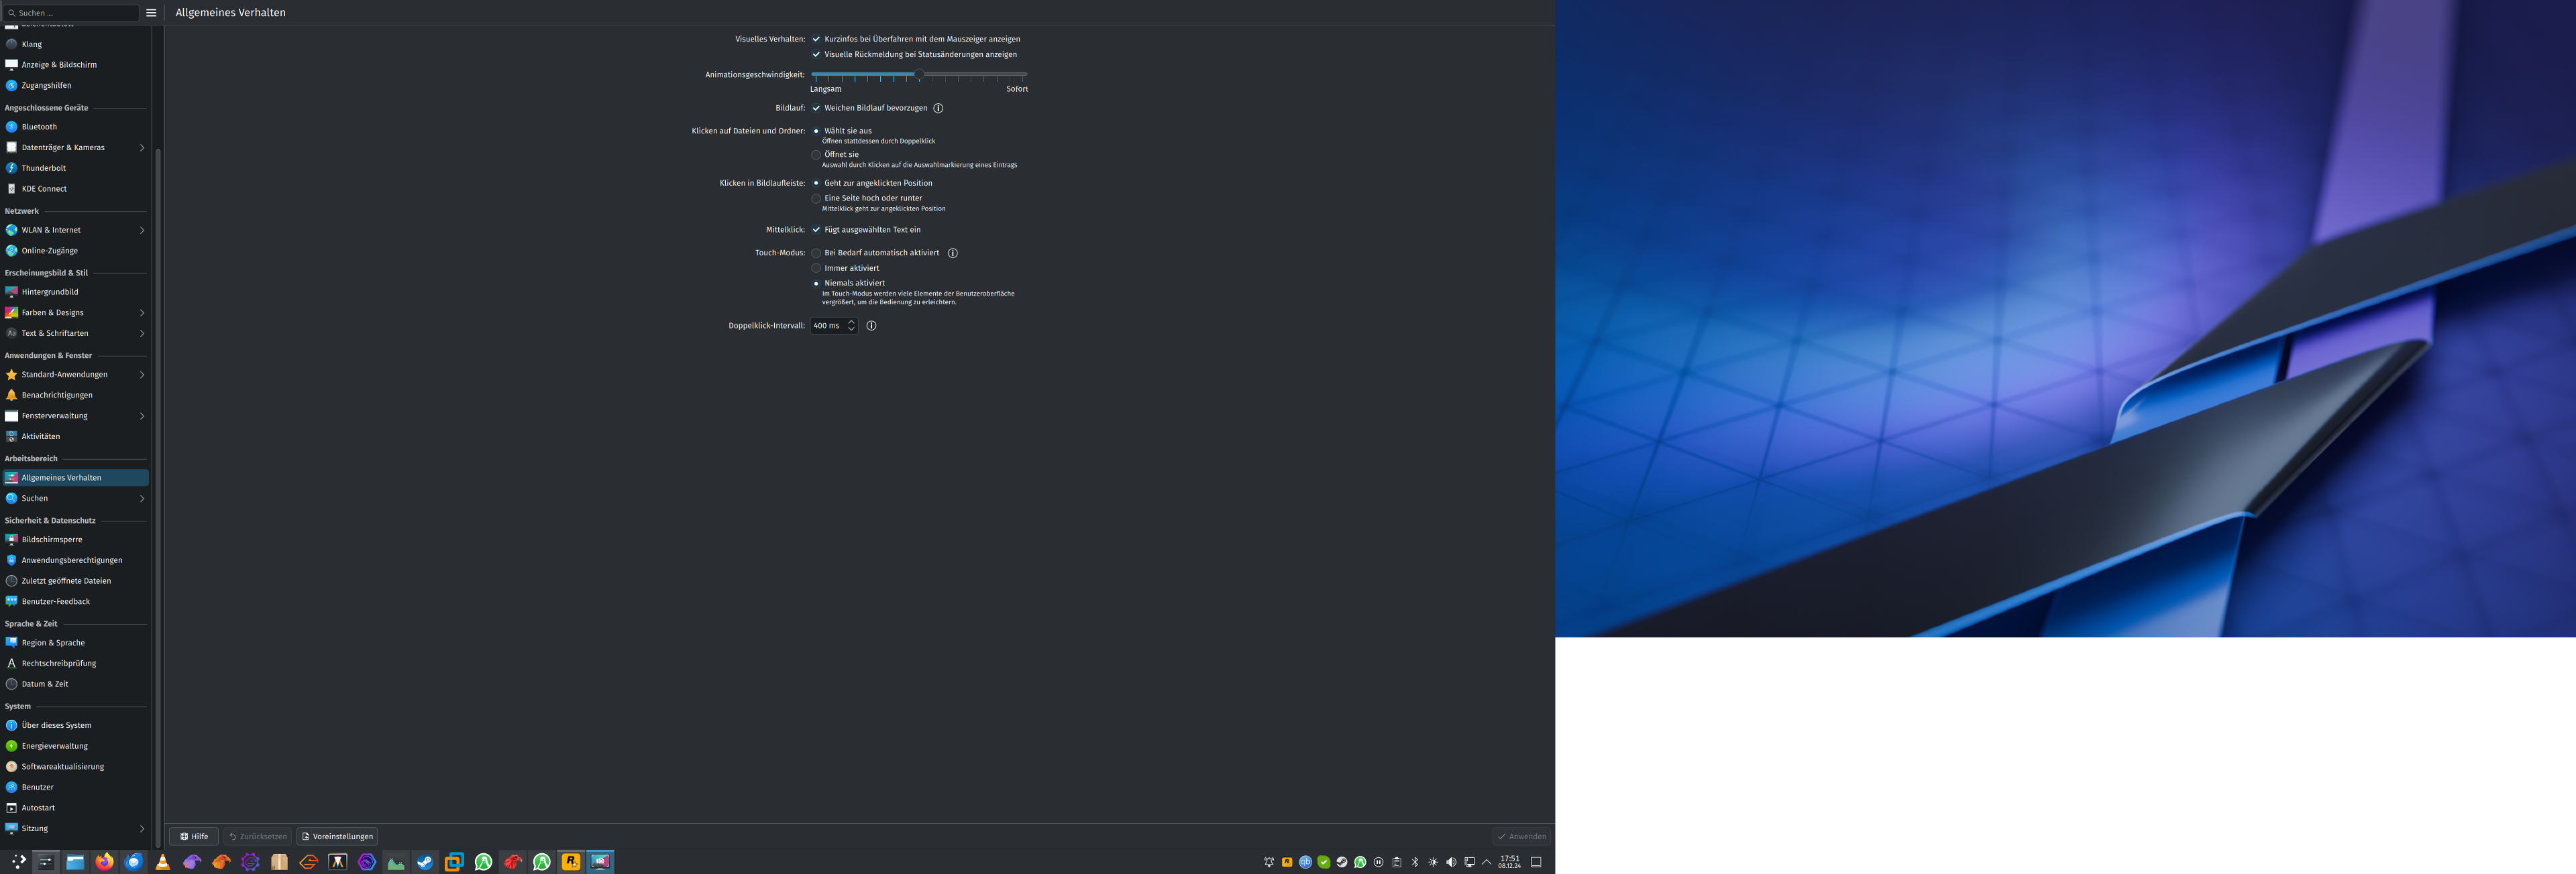Open Benachrichtigungen settings page
Image resolution: width=2576 pixels, height=874 pixels.
56,395
